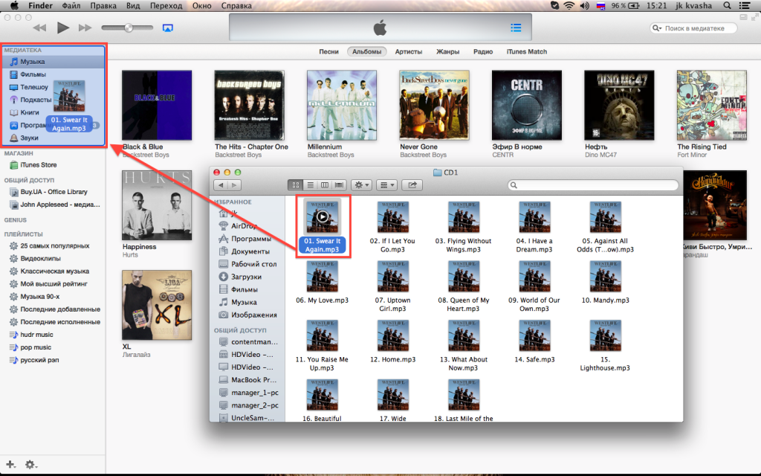The width and height of the screenshot is (761, 476).
Task: Switch to the Песни tab
Action: pos(328,51)
